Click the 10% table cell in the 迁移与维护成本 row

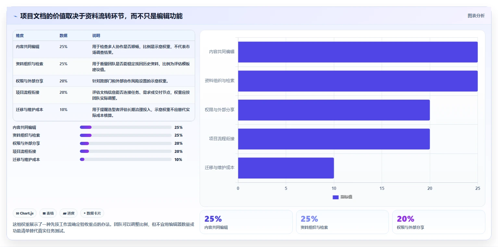[x=64, y=110]
